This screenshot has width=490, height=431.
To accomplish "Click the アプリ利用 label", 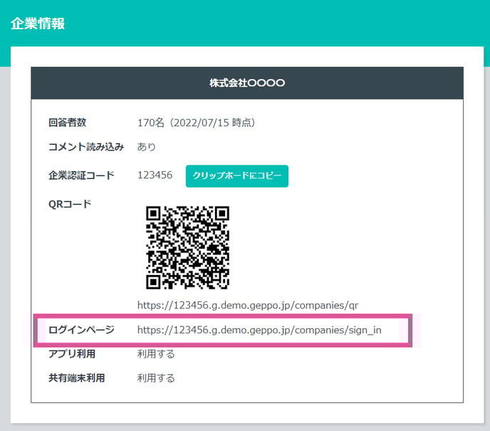I will tap(71, 354).
